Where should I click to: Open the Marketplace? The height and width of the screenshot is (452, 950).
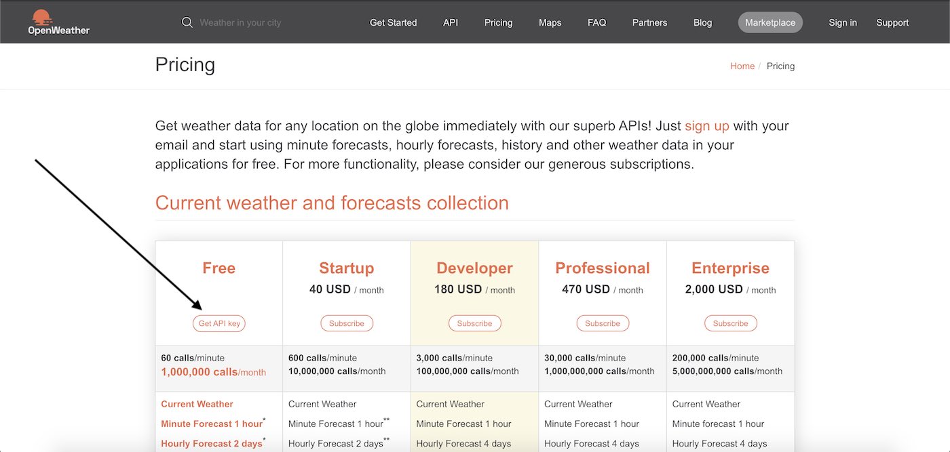769,22
